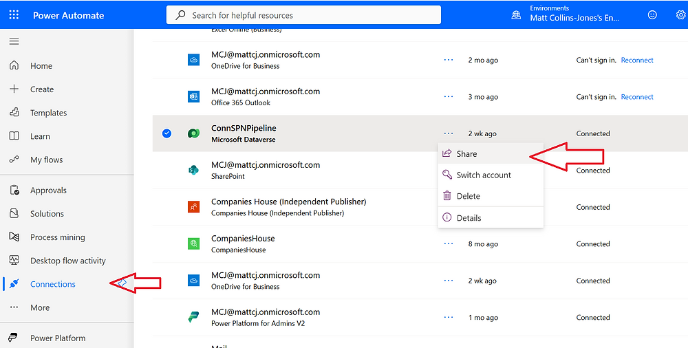The image size is (688, 348).
Task: Open more options for CompaniesHouse 8 mo ago row
Action: pyautogui.click(x=449, y=243)
